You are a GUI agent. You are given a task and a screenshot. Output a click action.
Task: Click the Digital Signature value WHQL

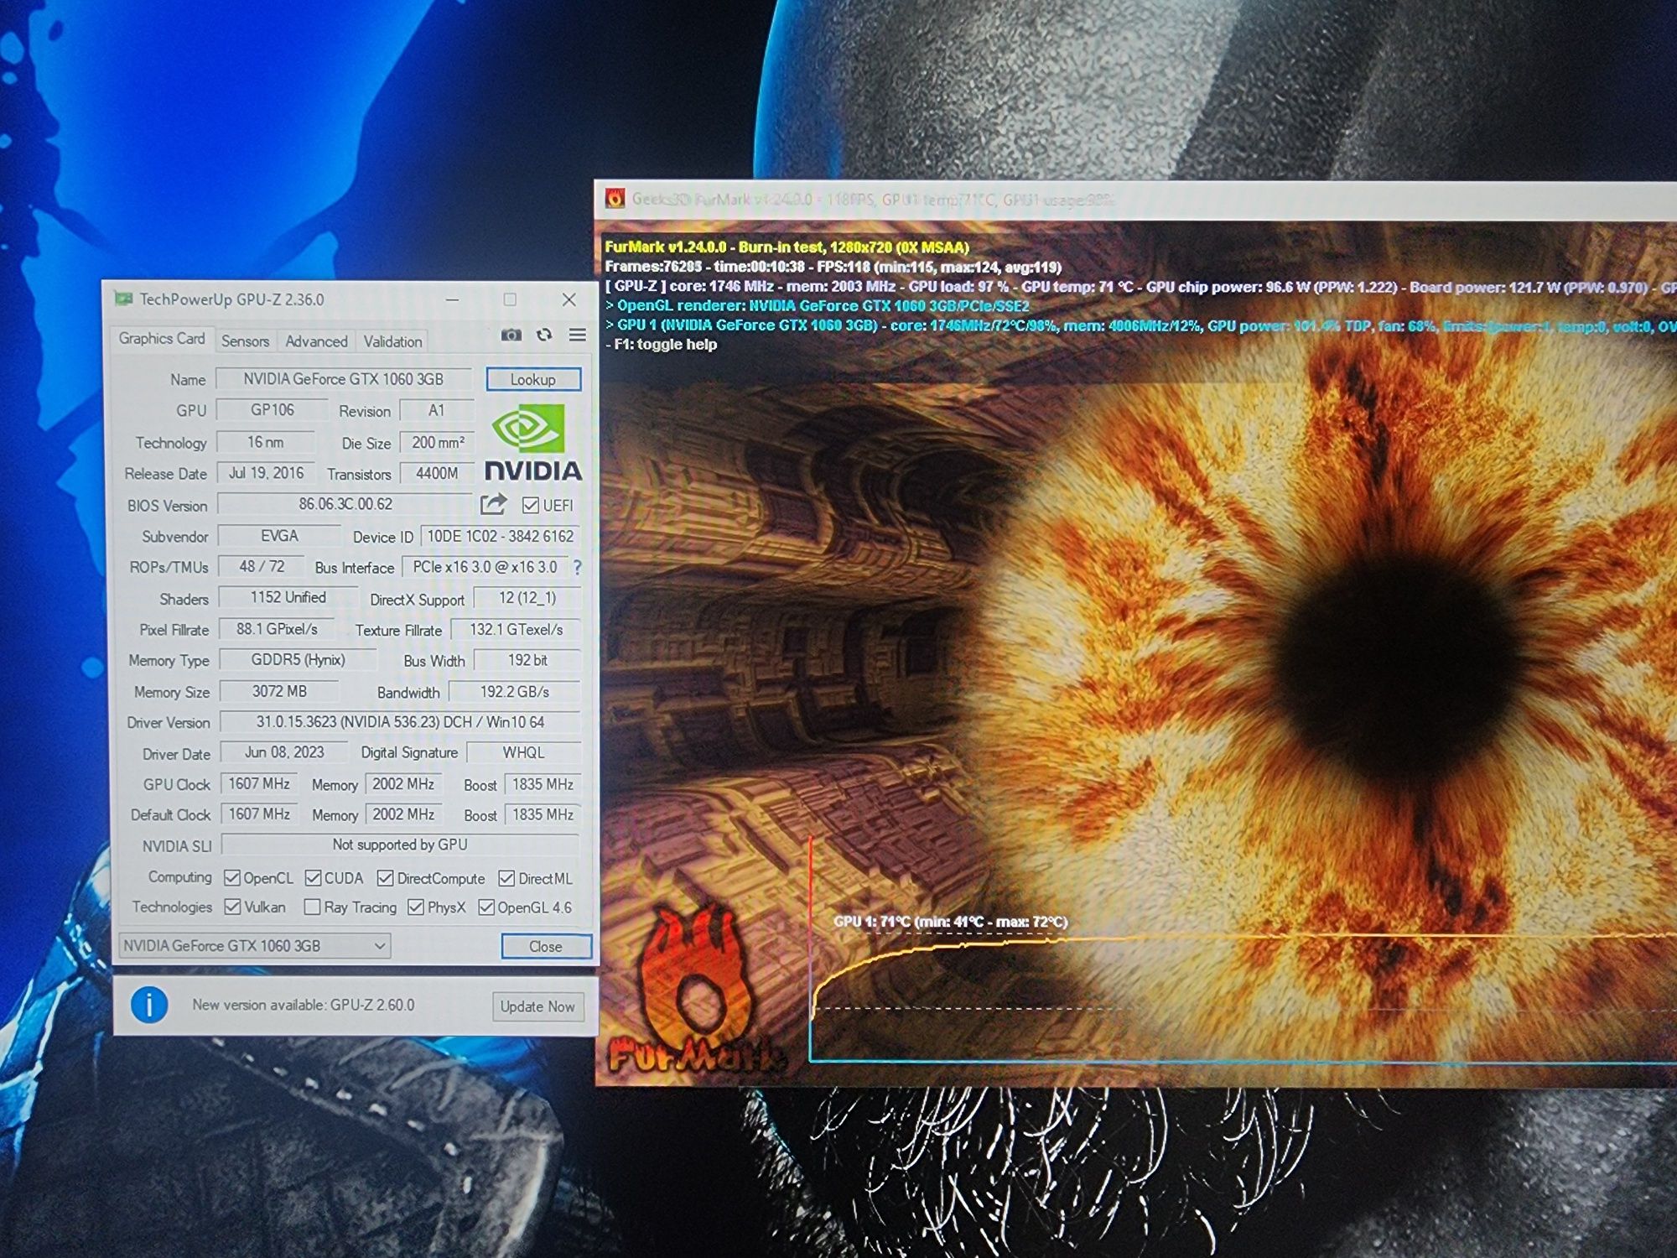[x=523, y=753]
